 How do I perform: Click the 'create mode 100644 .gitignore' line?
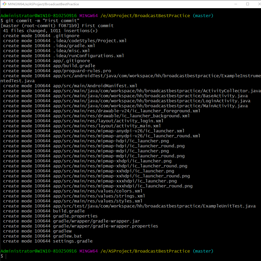point(41,36)
